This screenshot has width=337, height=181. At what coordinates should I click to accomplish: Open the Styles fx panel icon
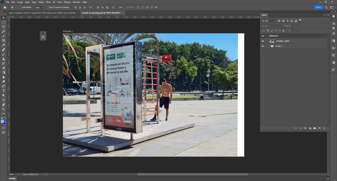point(334,70)
